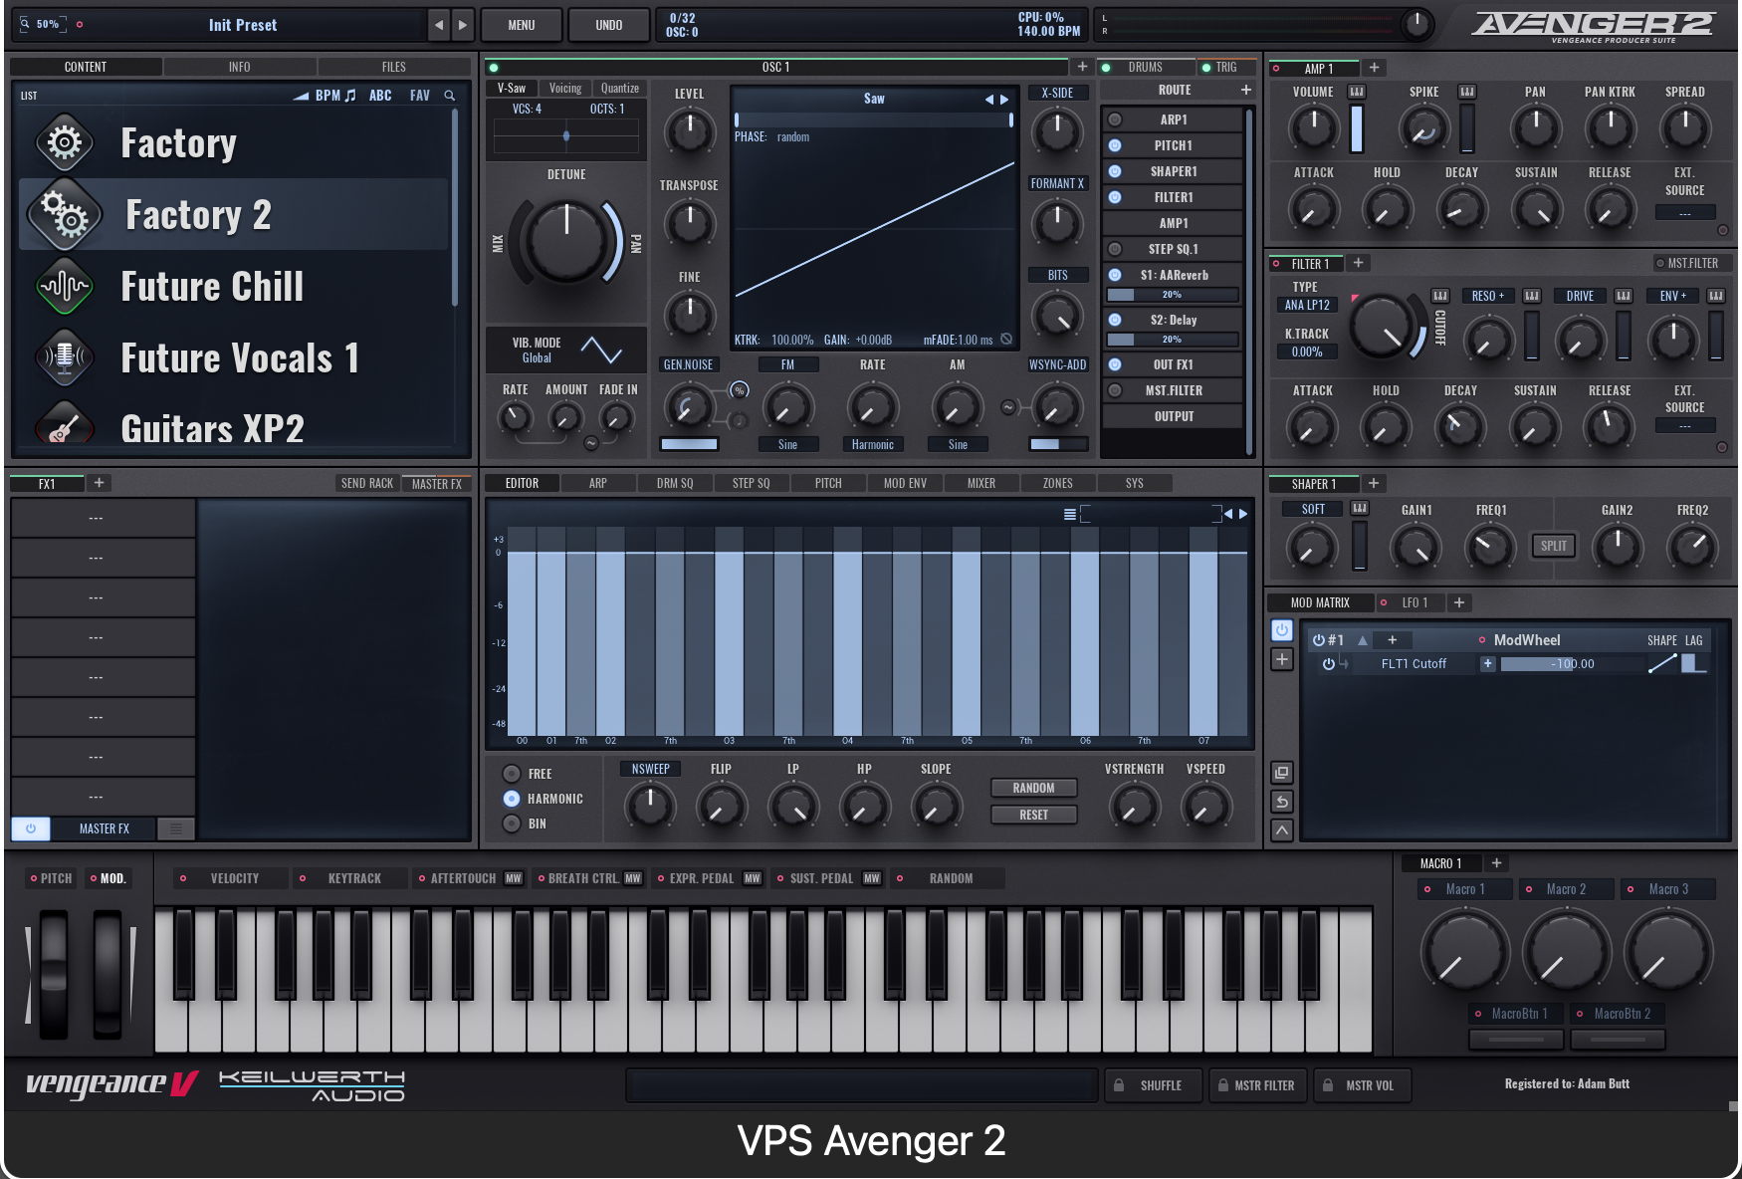Screen dimensions: 1742x1179
Task: Select the HARMONIC radio option
Action: point(512,799)
